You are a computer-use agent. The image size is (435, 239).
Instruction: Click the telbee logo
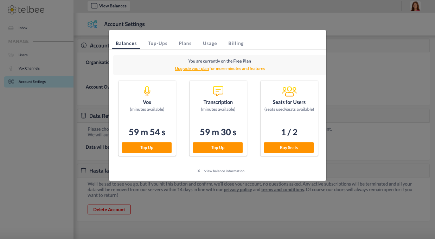click(26, 9)
